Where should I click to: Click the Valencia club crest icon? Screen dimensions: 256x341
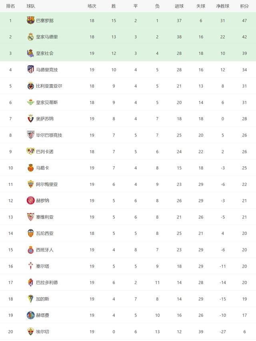coord(30,233)
